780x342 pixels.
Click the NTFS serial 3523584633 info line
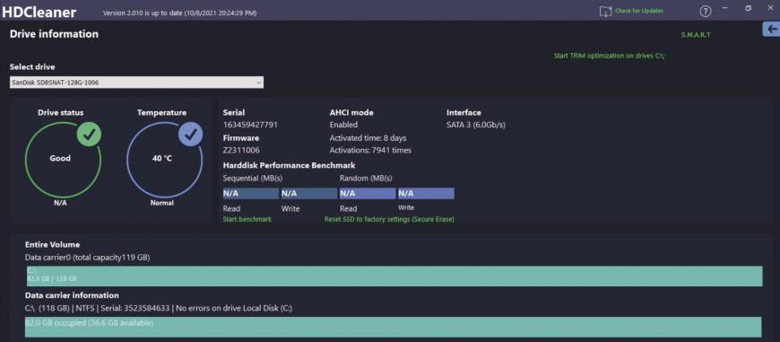(x=159, y=308)
